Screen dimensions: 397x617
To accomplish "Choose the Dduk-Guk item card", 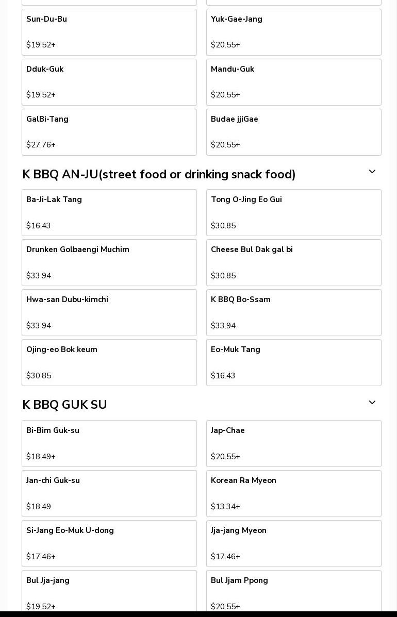I will pyautogui.click(x=109, y=82).
